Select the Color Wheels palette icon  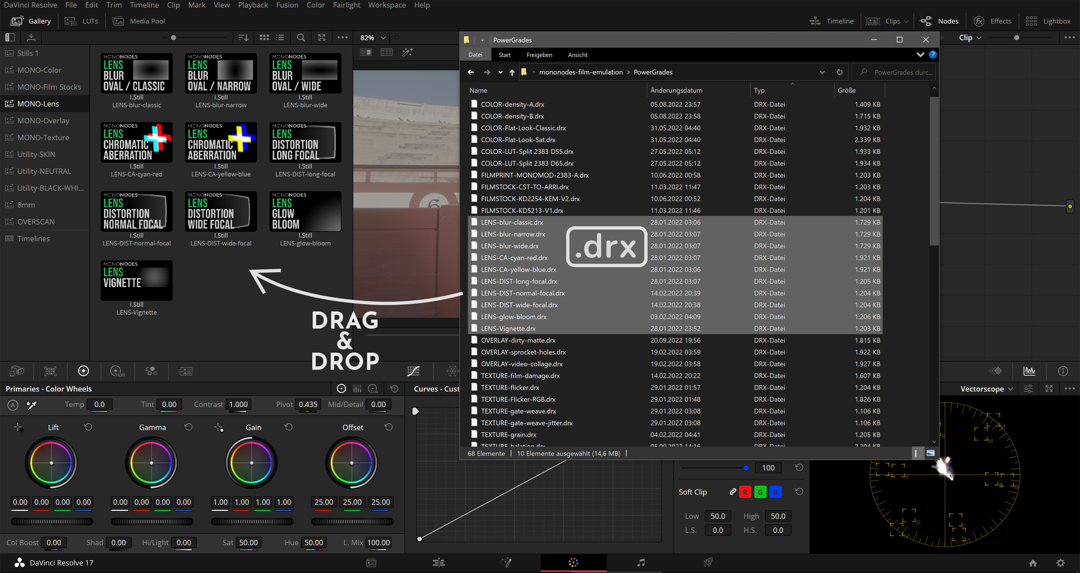click(x=84, y=371)
